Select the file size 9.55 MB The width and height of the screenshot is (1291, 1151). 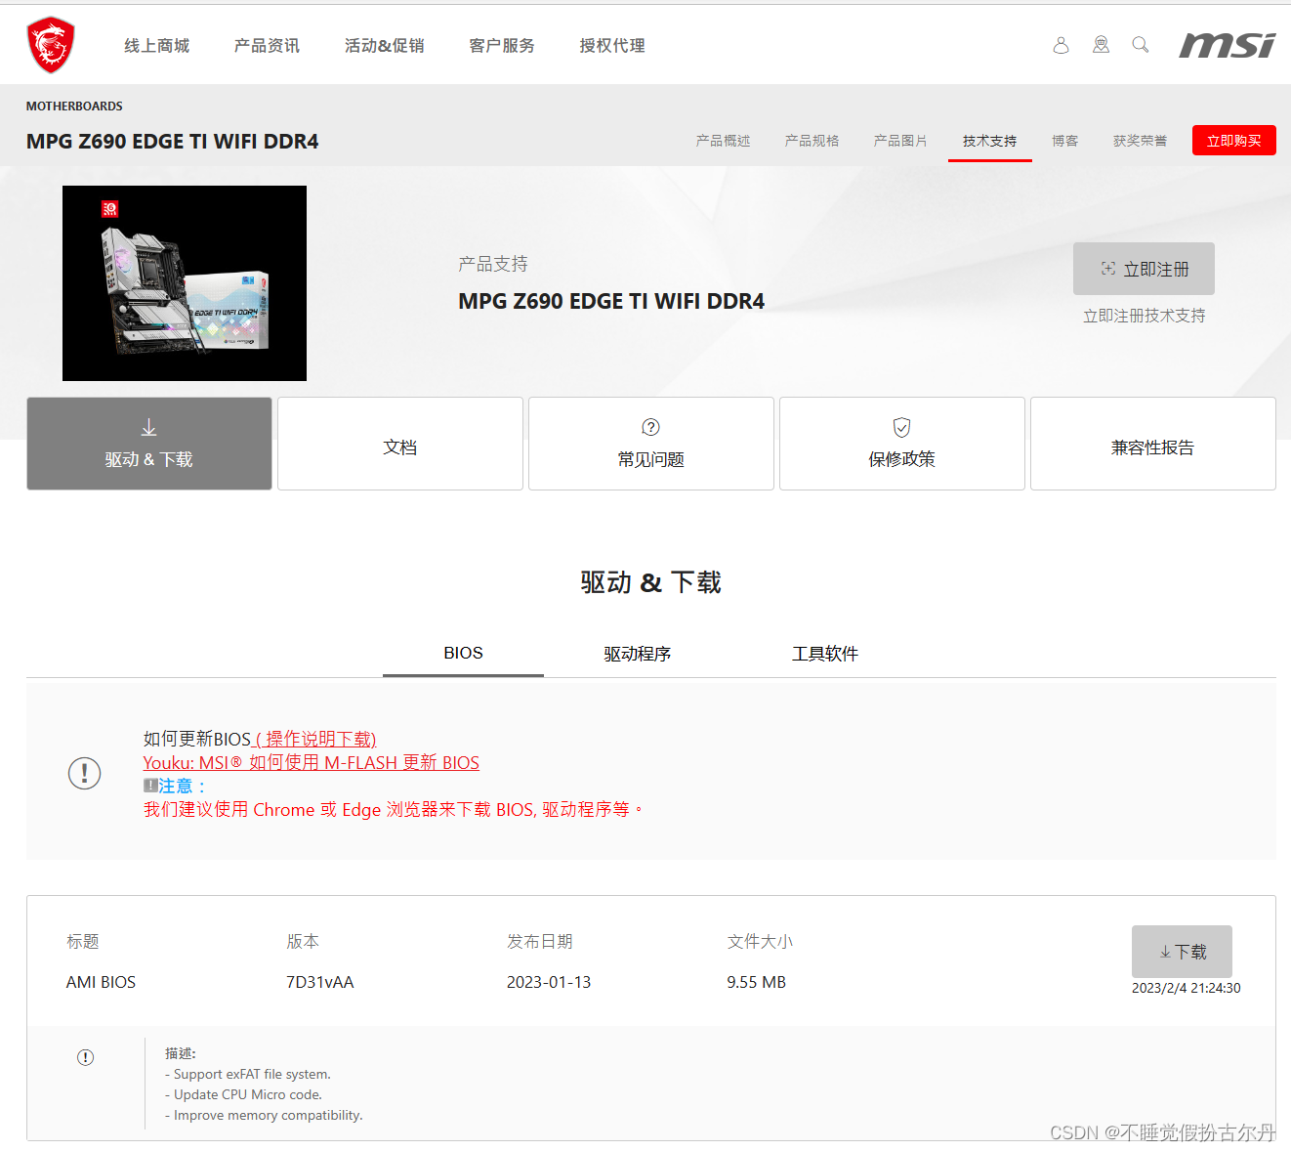[756, 982]
